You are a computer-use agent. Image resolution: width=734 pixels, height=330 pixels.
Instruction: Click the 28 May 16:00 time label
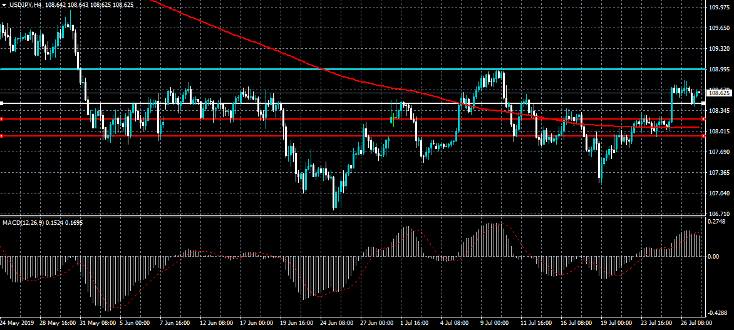coord(58,324)
